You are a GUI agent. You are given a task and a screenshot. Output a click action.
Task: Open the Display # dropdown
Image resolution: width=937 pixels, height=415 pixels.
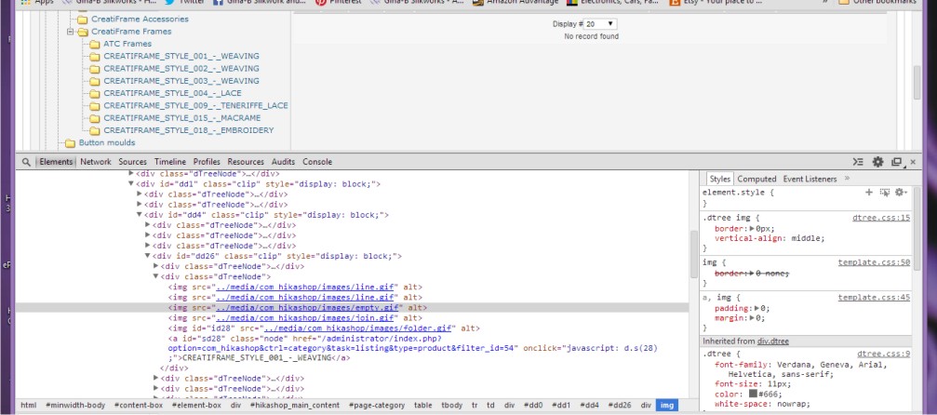(600, 24)
